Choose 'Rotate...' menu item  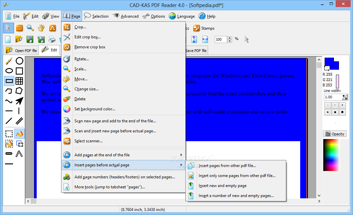click(x=123, y=59)
